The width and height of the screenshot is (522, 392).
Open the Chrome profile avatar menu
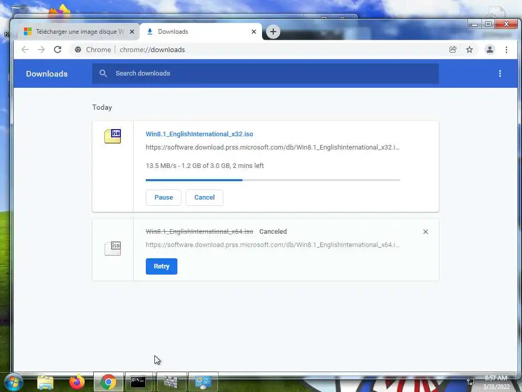(490, 50)
